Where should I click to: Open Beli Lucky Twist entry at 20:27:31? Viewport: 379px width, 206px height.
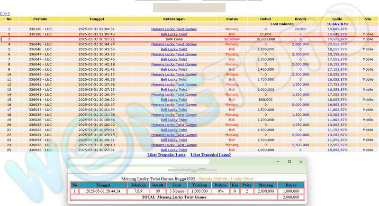coord(174,150)
